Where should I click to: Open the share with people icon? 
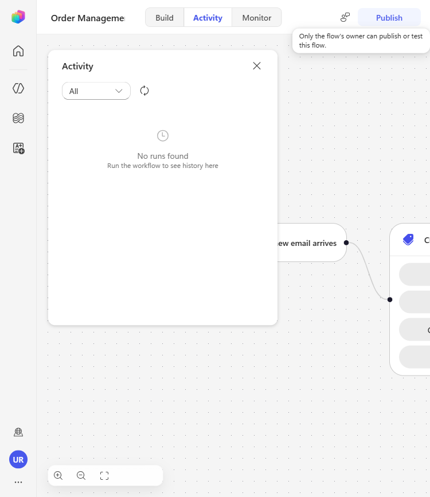[345, 17]
